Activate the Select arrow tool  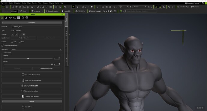pyautogui.click(x=73, y=7)
